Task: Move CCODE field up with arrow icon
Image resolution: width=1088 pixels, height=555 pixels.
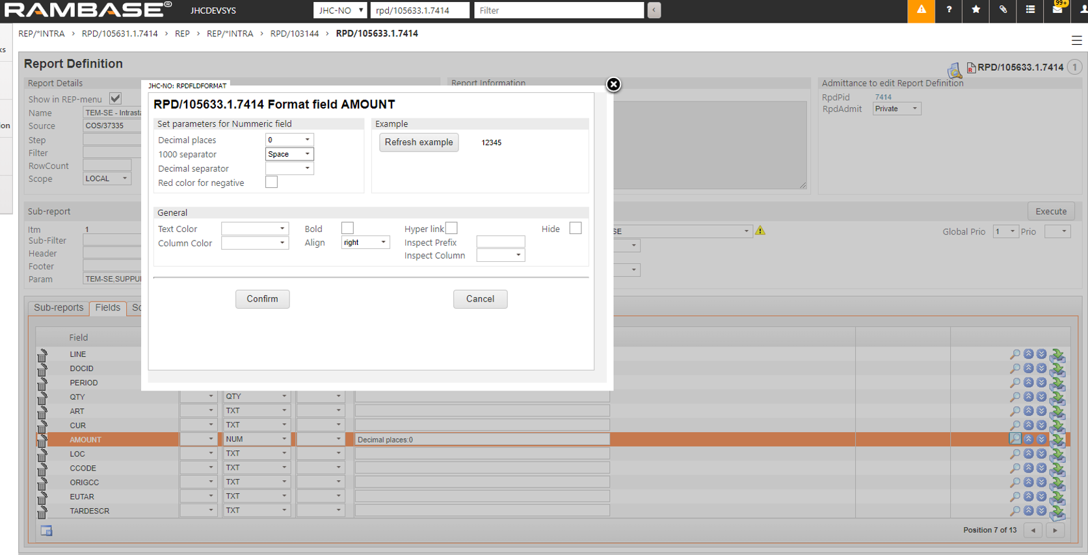Action: (x=1028, y=468)
